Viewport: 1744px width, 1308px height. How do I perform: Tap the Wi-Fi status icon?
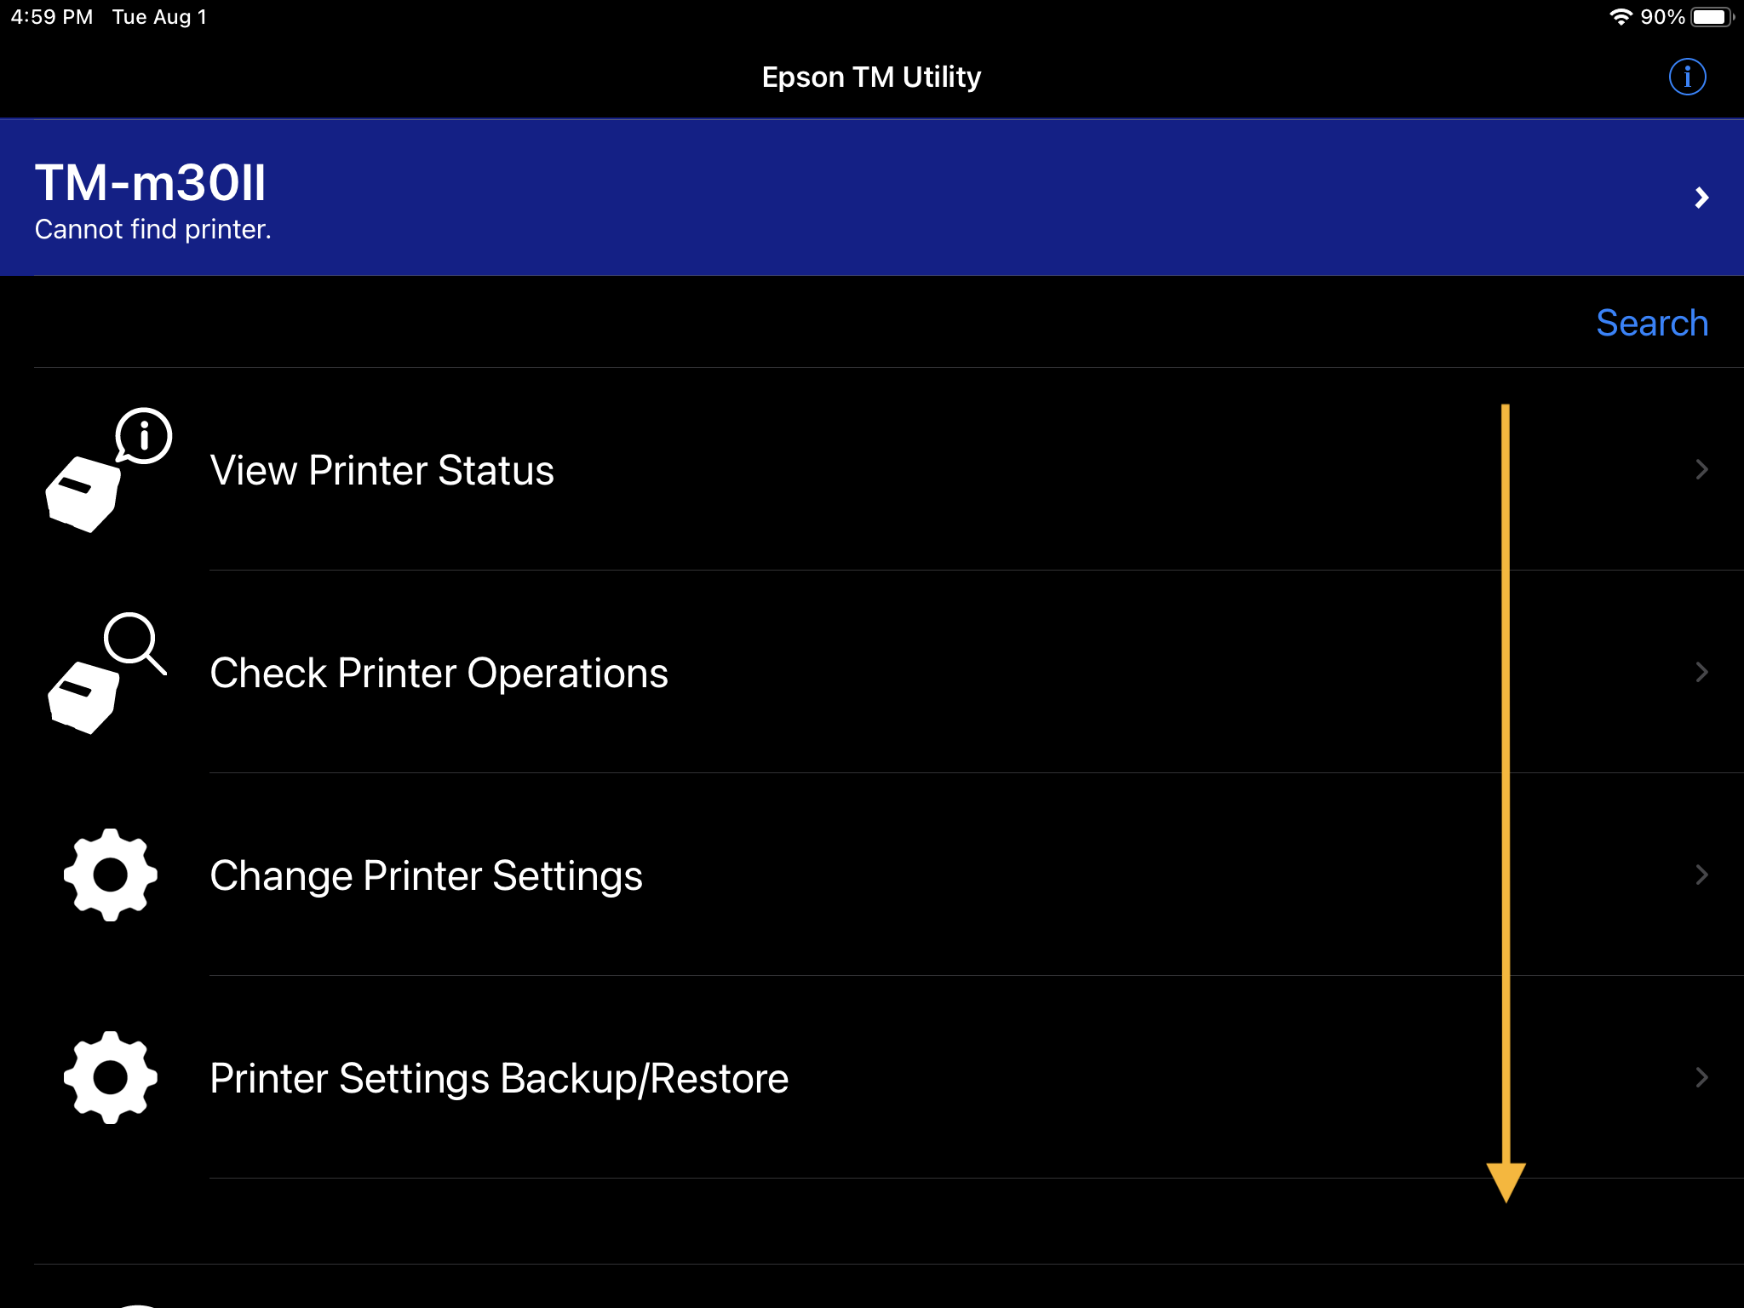(x=1620, y=17)
